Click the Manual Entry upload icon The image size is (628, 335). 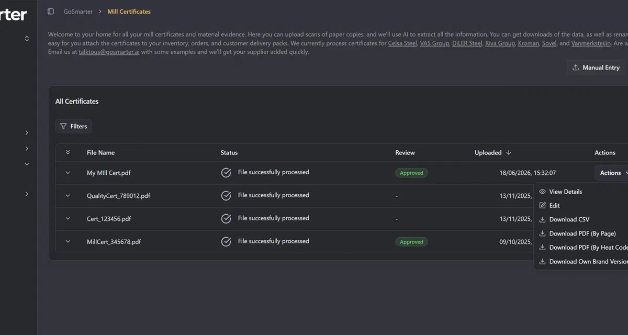(x=576, y=68)
